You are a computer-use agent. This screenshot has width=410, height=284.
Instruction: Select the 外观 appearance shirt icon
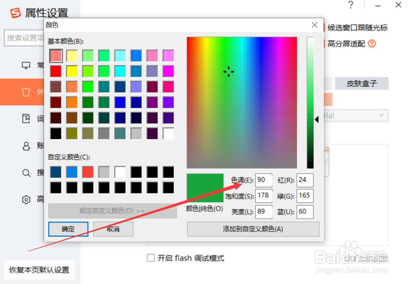pyautogui.click(x=26, y=91)
